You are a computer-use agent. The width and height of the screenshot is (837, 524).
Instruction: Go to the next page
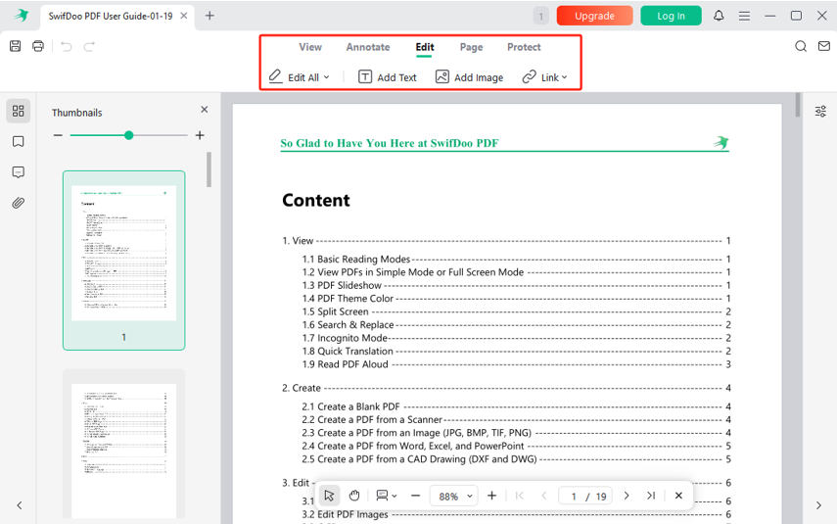click(627, 496)
